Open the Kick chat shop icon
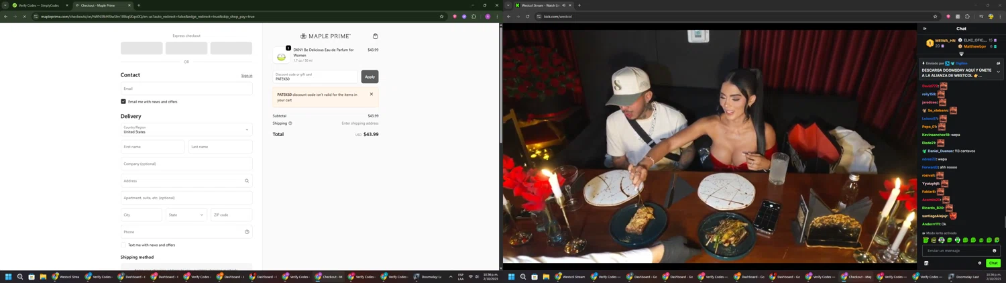 tap(926, 264)
